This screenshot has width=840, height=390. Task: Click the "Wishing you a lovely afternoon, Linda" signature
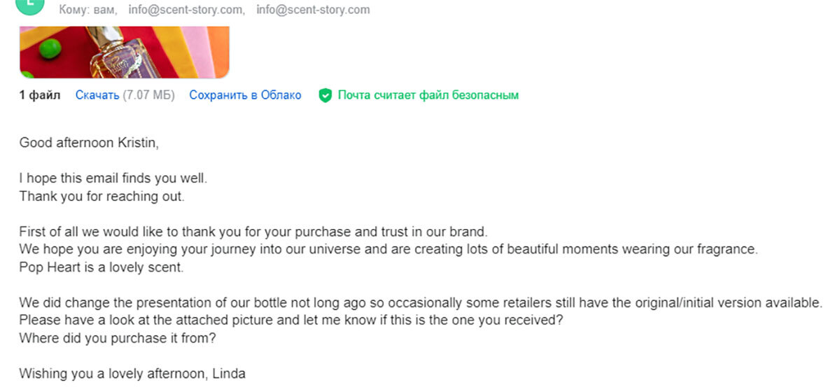[132, 374]
